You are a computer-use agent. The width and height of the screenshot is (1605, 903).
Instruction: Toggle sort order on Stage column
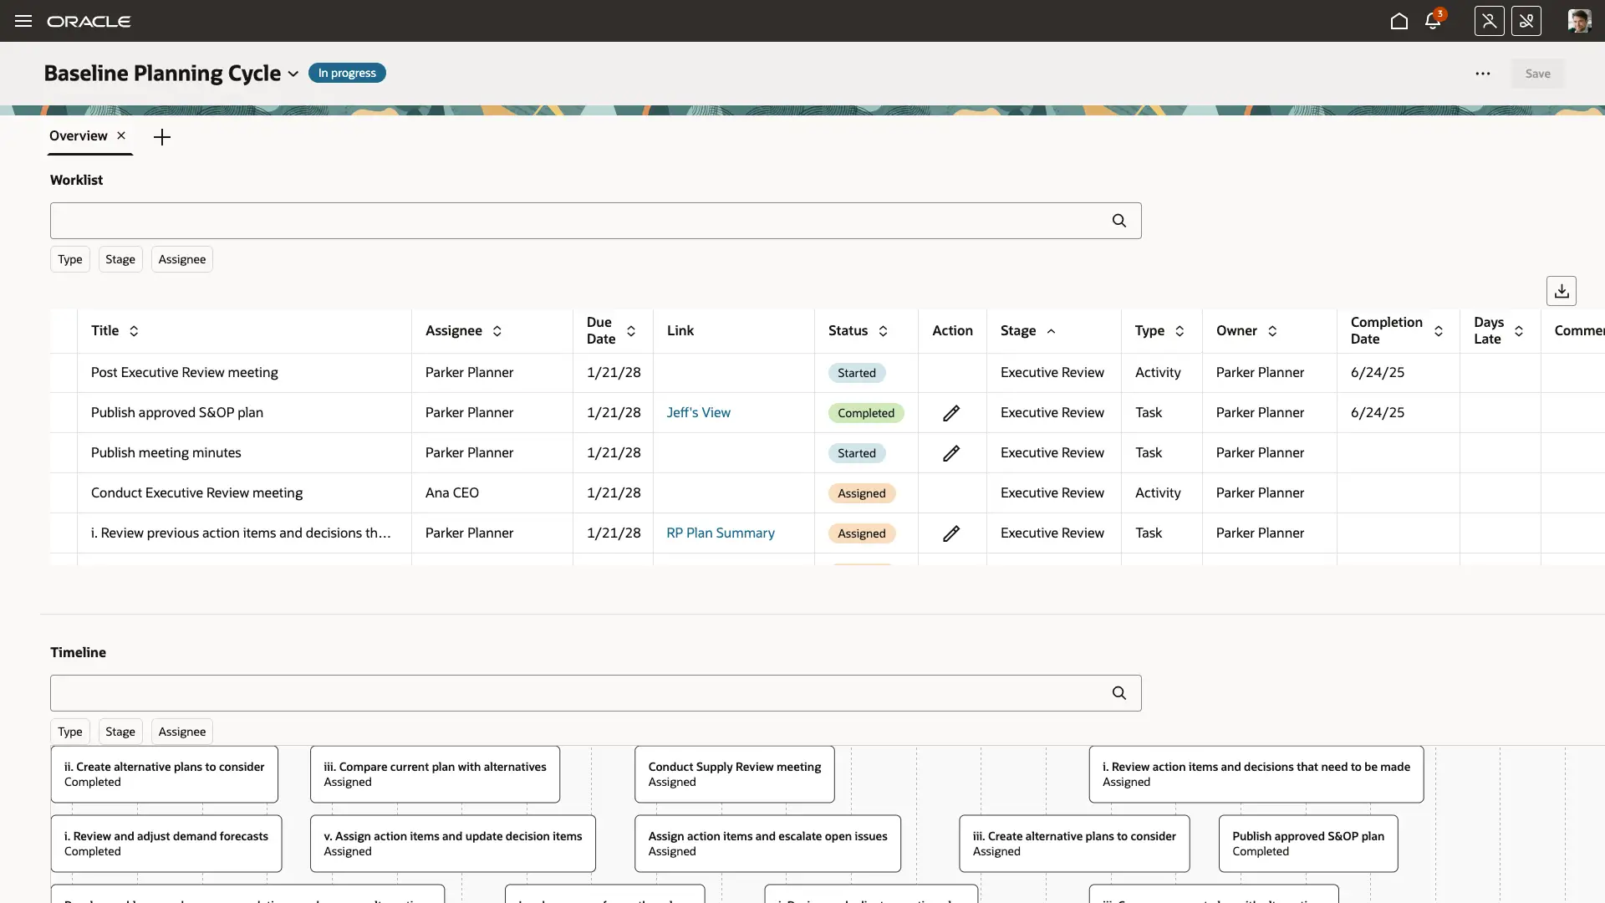click(x=1051, y=331)
